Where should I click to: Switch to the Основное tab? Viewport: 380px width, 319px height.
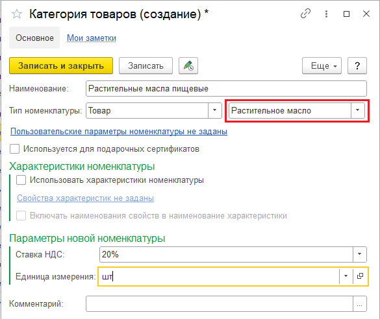tap(34, 38)
